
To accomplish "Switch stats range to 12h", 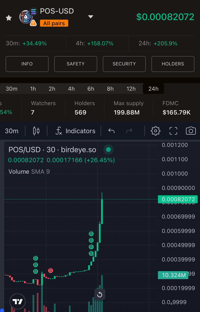I will click(131, 89).
